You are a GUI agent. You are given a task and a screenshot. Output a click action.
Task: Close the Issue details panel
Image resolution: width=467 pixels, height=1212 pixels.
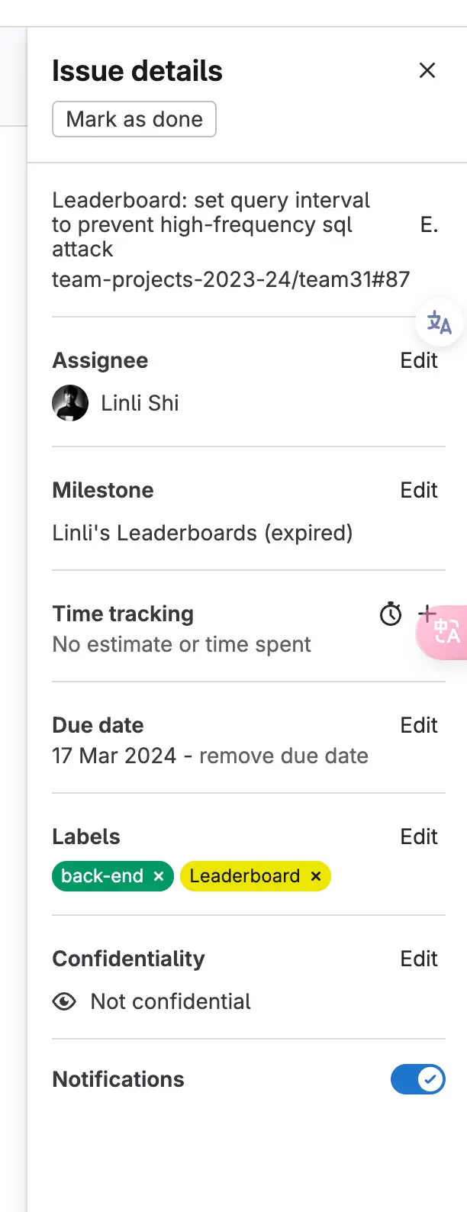point(427,70)
